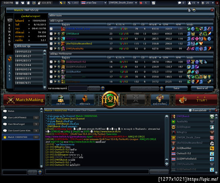The width and height of the screenshot is (220, 183).
Task: Click the match number input field
Action: pos(78,88)
